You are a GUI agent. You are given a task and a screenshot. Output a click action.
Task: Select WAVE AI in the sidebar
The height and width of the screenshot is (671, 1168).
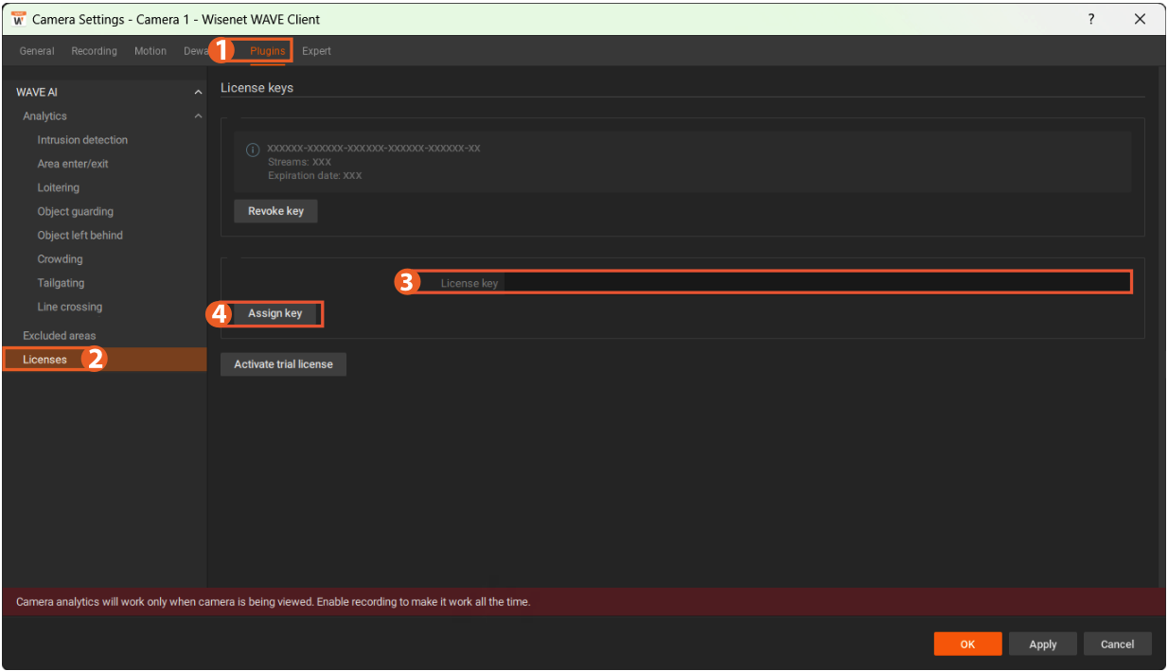pyautogui.click(x=37, y=93)
